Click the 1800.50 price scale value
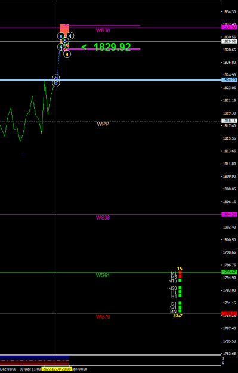The height and width of the screenshot is (373, 238). point(229,239)
